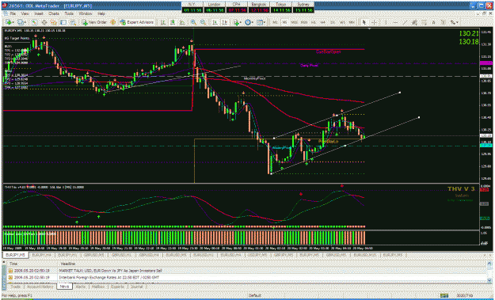Image resolution: width=495 pixels, height=300 pixels.
Task: Switch chart to bar chart style
Action: pyautogui.click(x=163, y=22)
